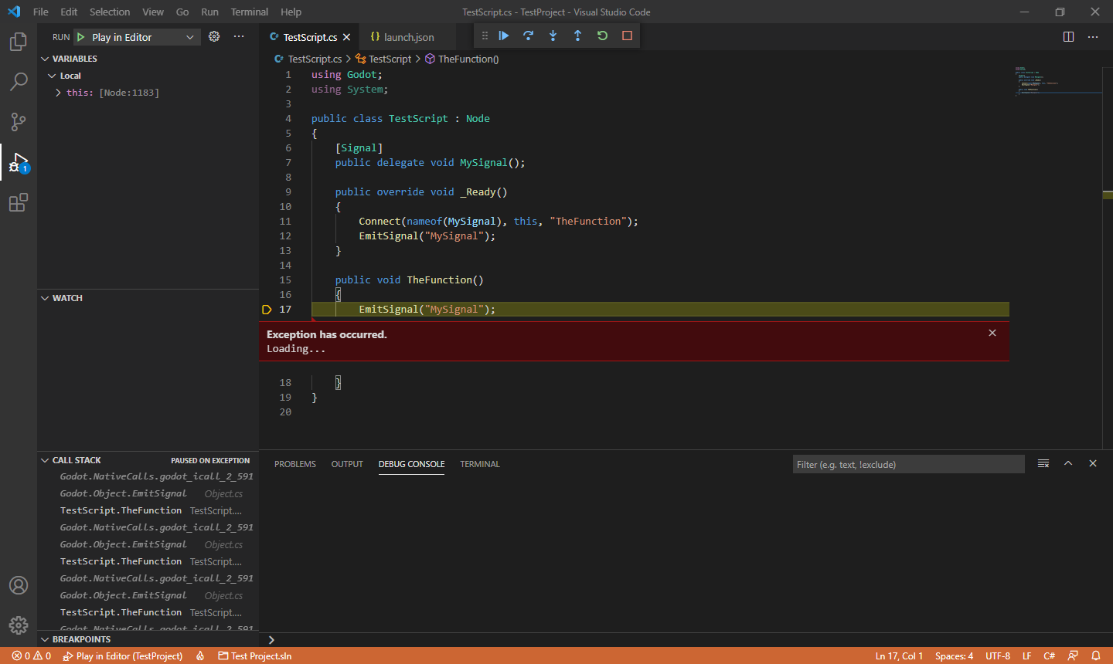Image resolution: width=1113 pixels, height=664 pixels.
Task: Close the exception widget
Action: pos(992,333)
